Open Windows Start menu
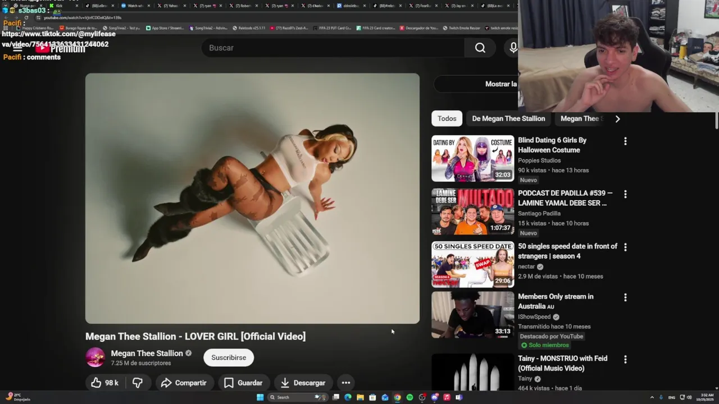 (260, 397)
